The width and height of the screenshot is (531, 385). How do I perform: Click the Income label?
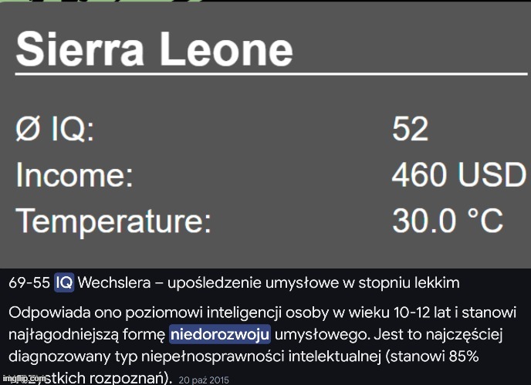74,176
